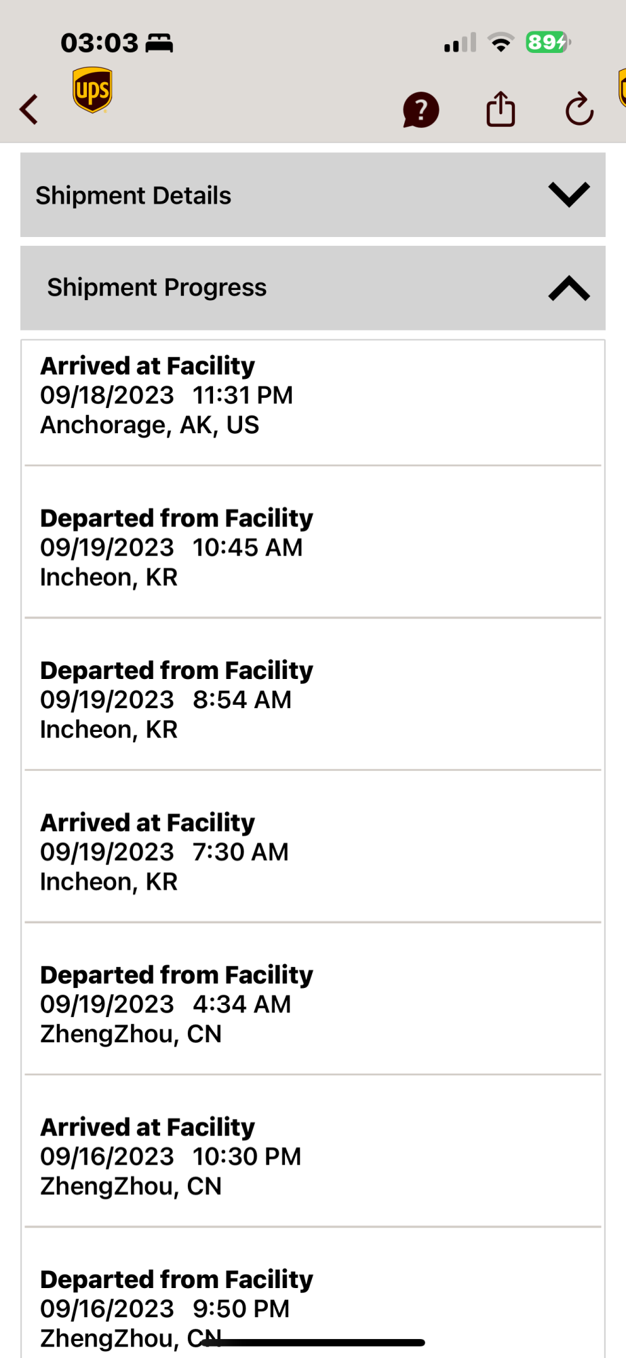Collapse Shipment Progress chevron
This screenshot has height=1358, width=626.
569,288
